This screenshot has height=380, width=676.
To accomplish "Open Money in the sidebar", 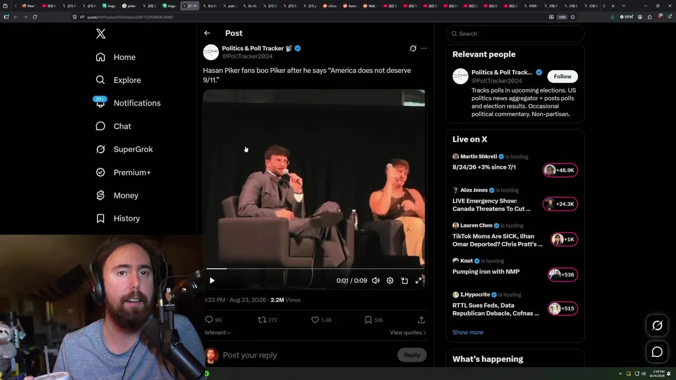I will tap(117, 195).
